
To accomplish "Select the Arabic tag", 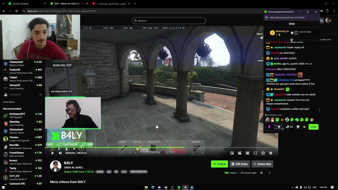I will pos(100,172).
